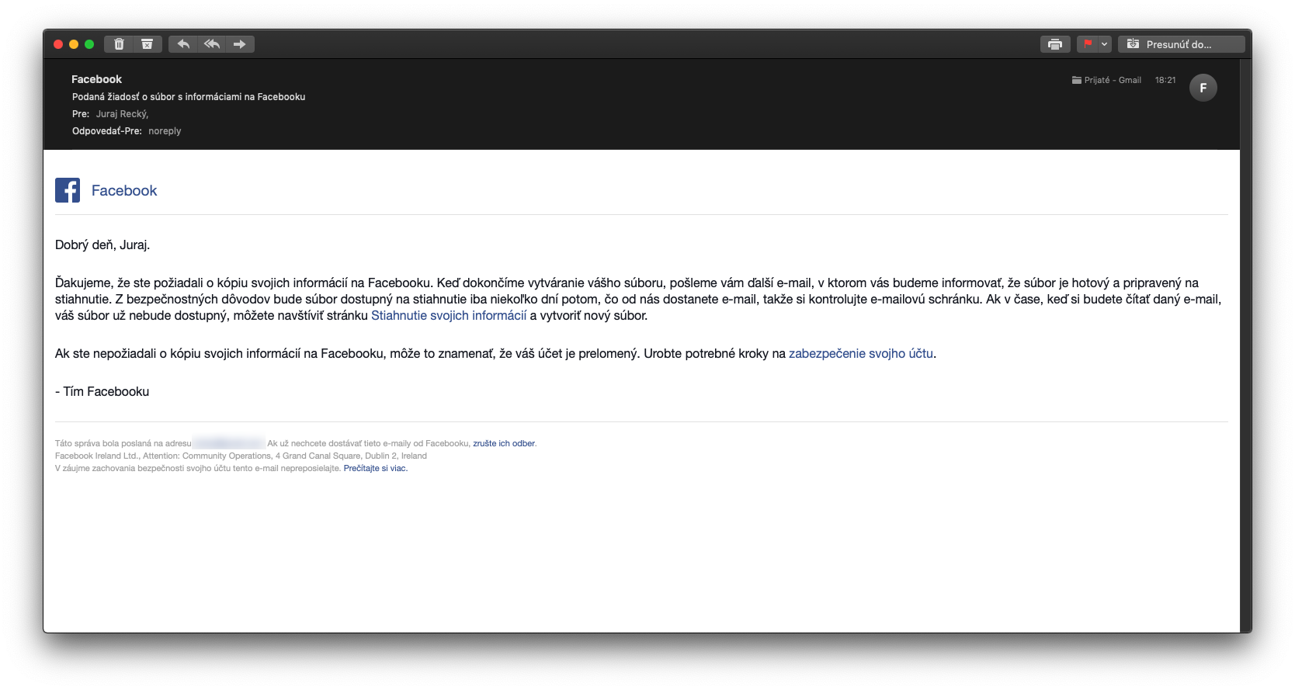Minimize the window using the yellow button
The height and width of the screenshot is (690, 1295).
click(74, 44)
